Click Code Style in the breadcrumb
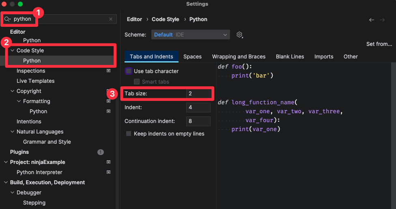The image size is (396, 209). [x=166, y=19]
